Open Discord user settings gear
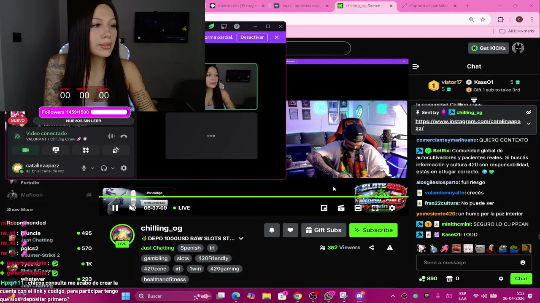 click(x=124, y=168)
